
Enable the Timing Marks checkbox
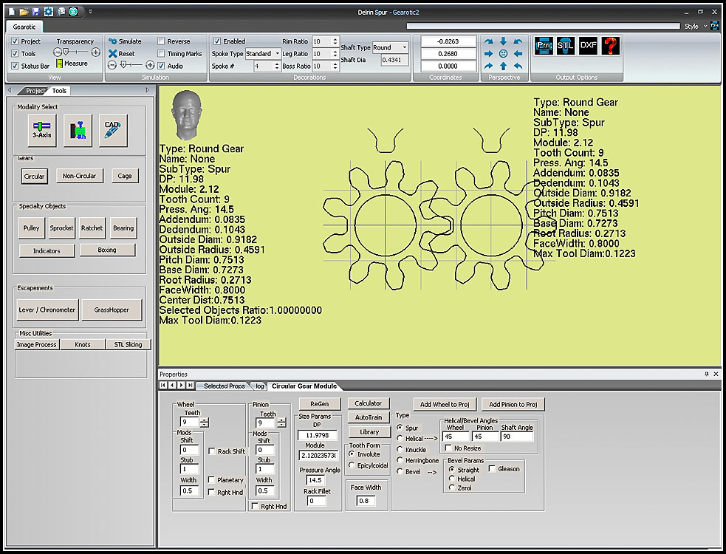coord(161,54)
